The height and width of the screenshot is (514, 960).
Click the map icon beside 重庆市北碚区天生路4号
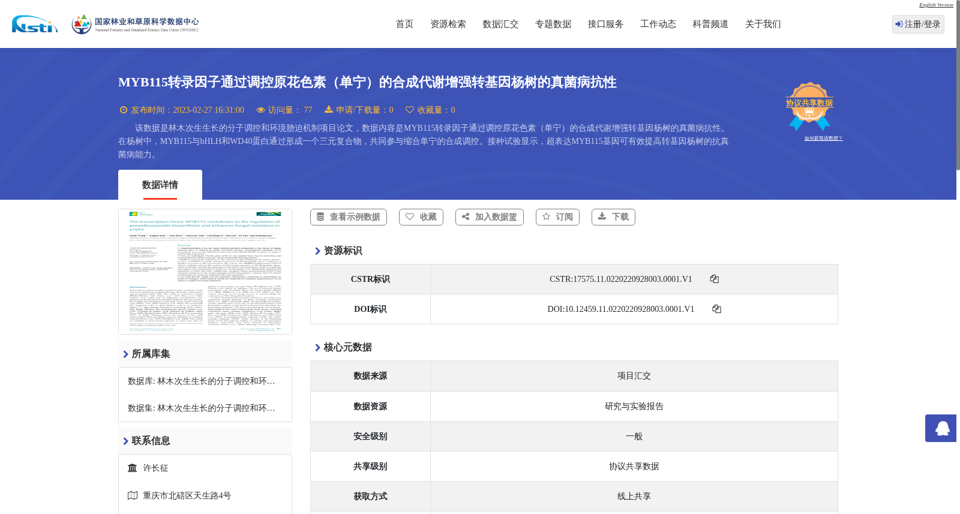pos(133,495)
